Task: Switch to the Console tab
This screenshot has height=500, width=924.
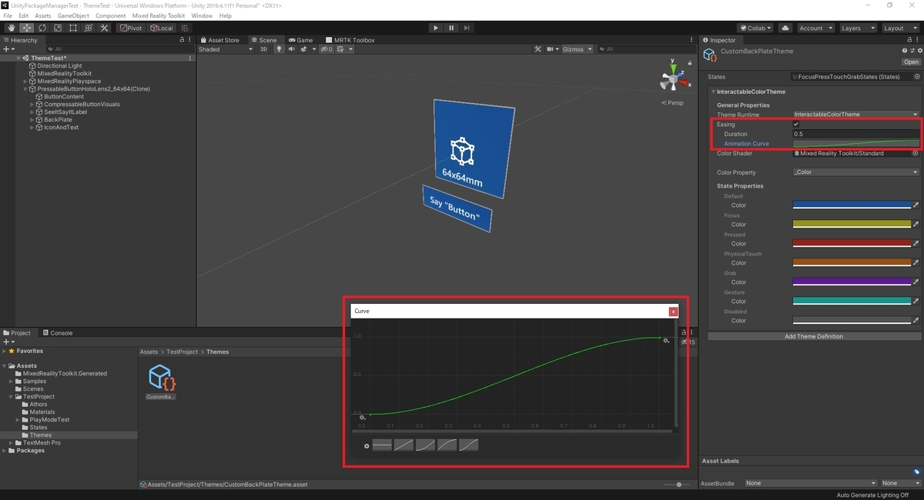Action: pyautogui.click(x=58, y=333)
